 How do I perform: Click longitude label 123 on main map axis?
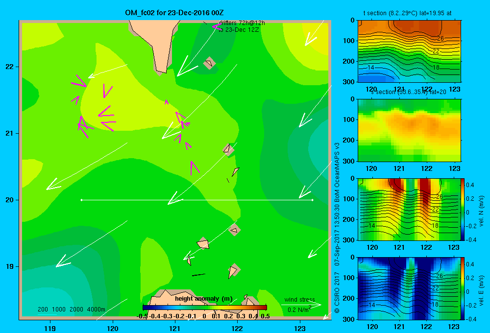[x=300, y=328]
